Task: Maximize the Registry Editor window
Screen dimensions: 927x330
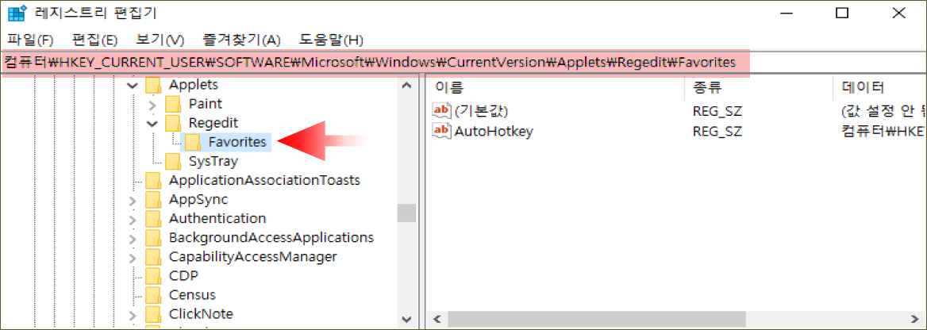Action: [x=842, y=13]
